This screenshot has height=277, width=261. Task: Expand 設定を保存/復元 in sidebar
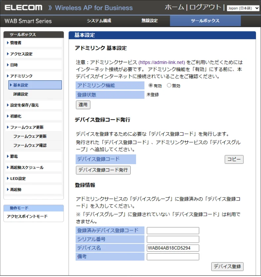pos(33,105)
